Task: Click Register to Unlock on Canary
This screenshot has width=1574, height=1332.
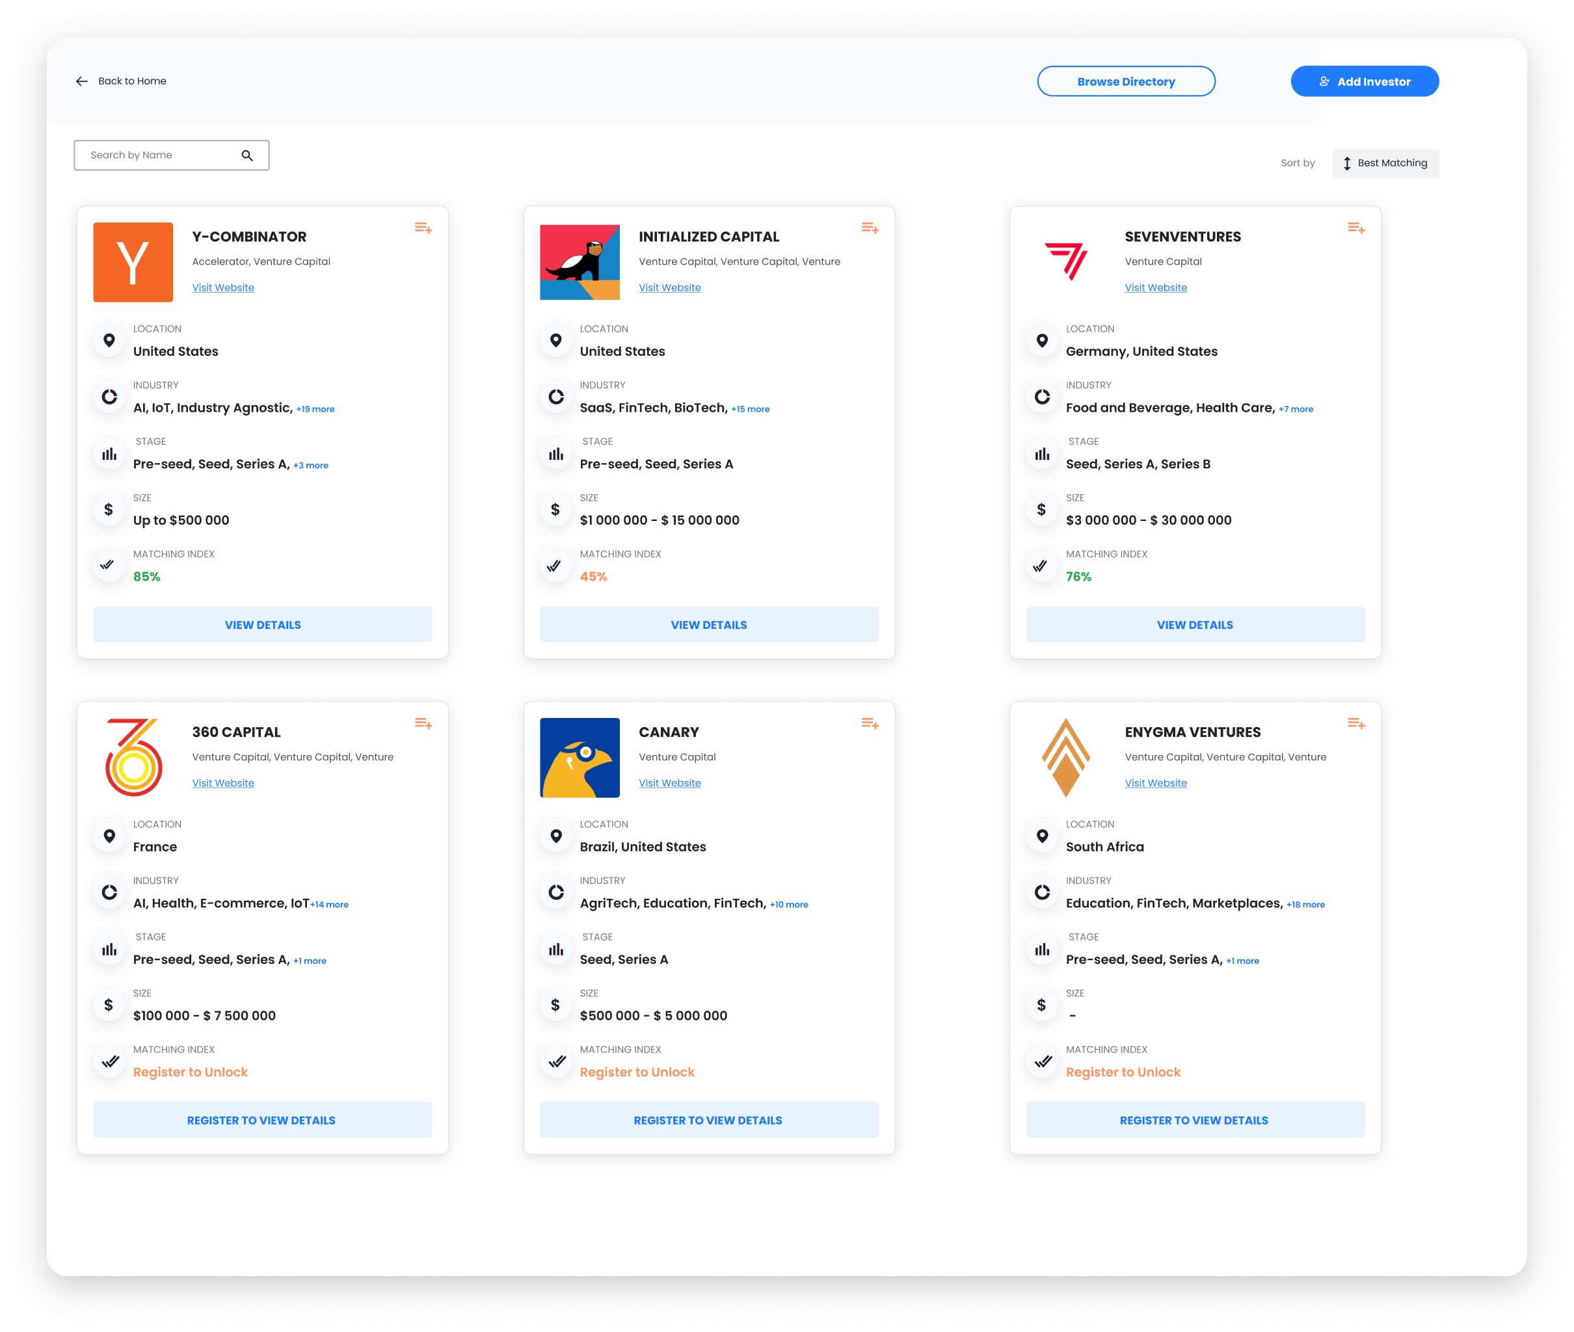Action: 637,1072
